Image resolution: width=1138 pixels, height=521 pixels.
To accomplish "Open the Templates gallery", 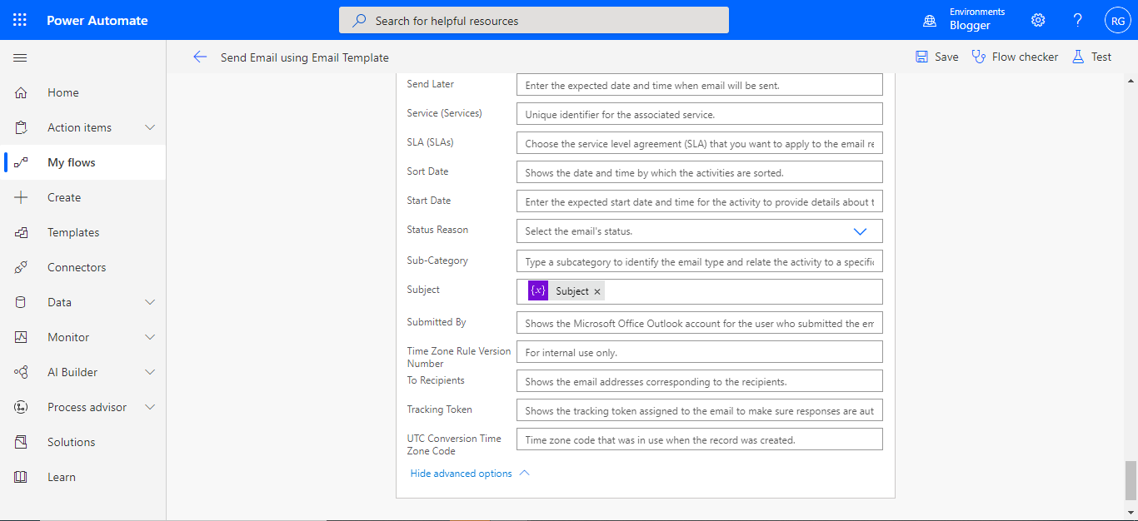I will pos(72,231).
